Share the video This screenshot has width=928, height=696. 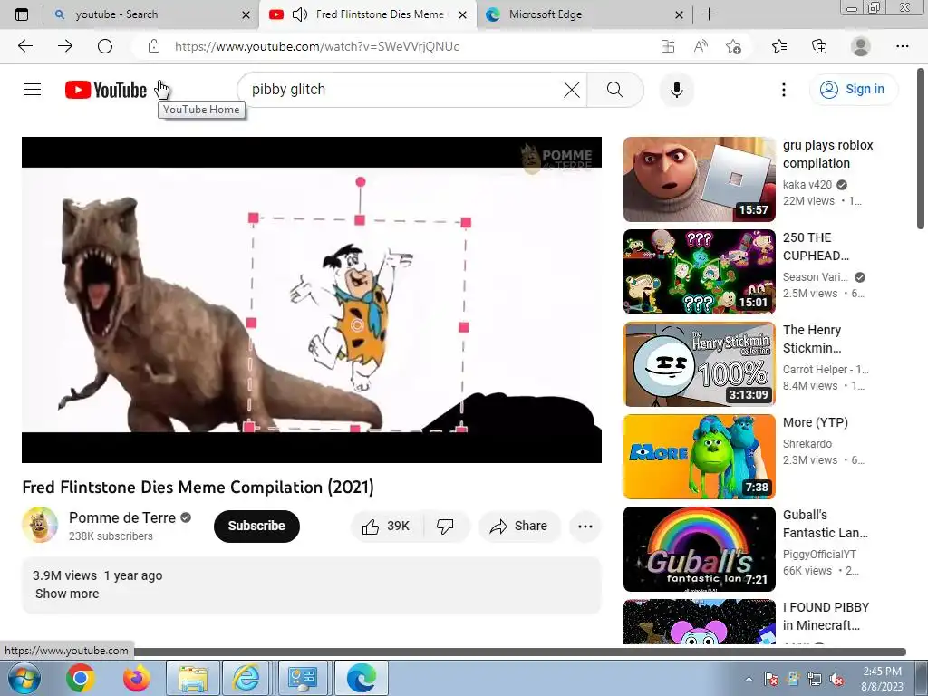tap(519, 527)
